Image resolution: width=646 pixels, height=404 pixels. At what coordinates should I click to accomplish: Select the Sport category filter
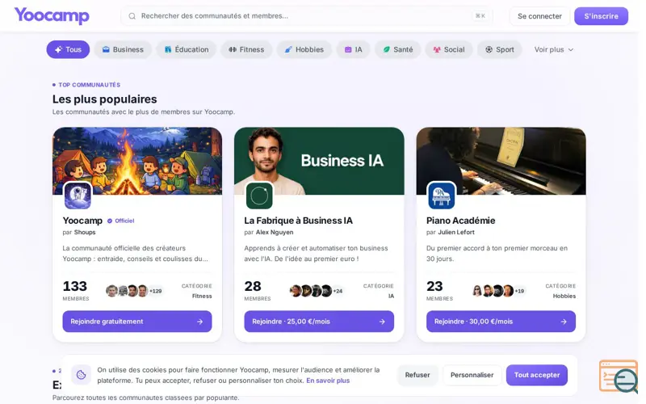[499, 49]
